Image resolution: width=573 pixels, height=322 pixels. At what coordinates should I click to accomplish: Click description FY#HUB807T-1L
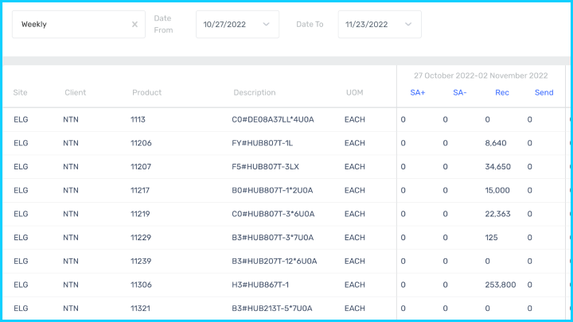click(262, 143)
